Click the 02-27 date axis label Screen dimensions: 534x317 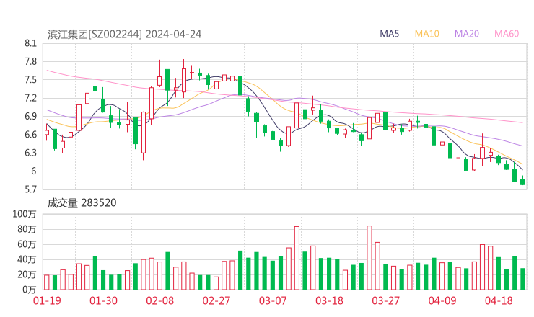coord(216,300)
